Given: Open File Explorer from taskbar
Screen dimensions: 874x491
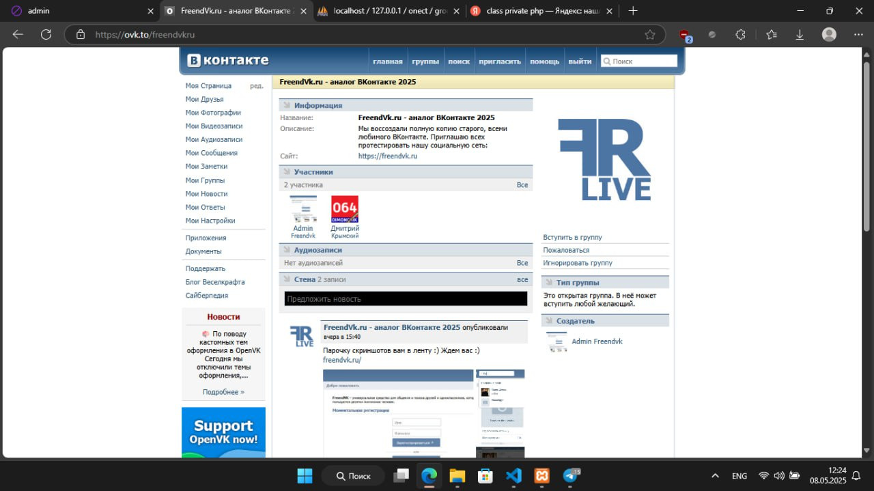Looking at the screenshot, I should click(x=457, y=475).
